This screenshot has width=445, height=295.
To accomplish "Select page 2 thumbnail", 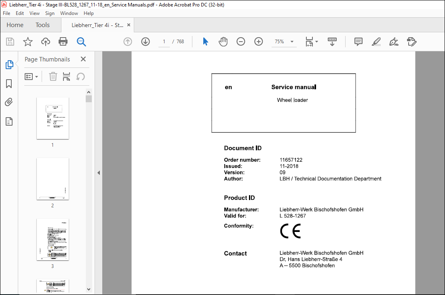I will coord(53,179).
